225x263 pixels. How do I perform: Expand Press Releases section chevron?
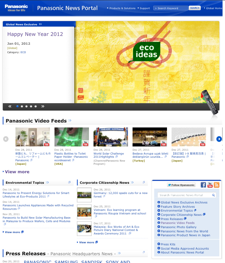click(x=119, y=253)
